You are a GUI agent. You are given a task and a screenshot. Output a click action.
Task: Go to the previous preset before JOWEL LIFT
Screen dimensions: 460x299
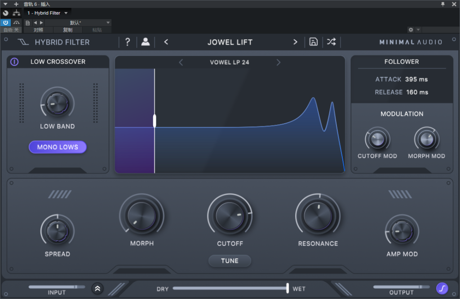coord(166,42)
